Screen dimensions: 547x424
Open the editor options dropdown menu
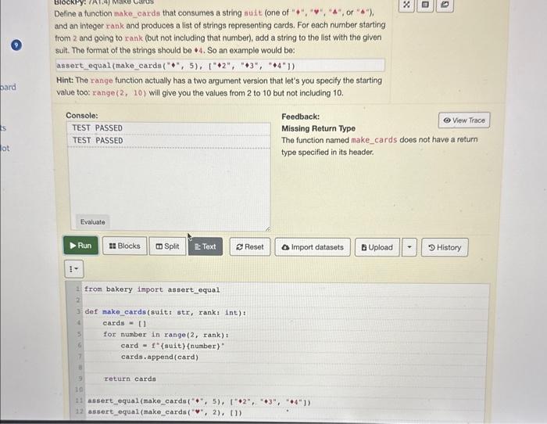click(73, 269)
